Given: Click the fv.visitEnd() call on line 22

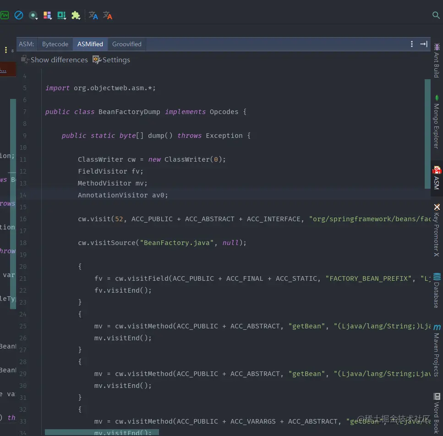Looking at the screenshot, I should [123, 290].
